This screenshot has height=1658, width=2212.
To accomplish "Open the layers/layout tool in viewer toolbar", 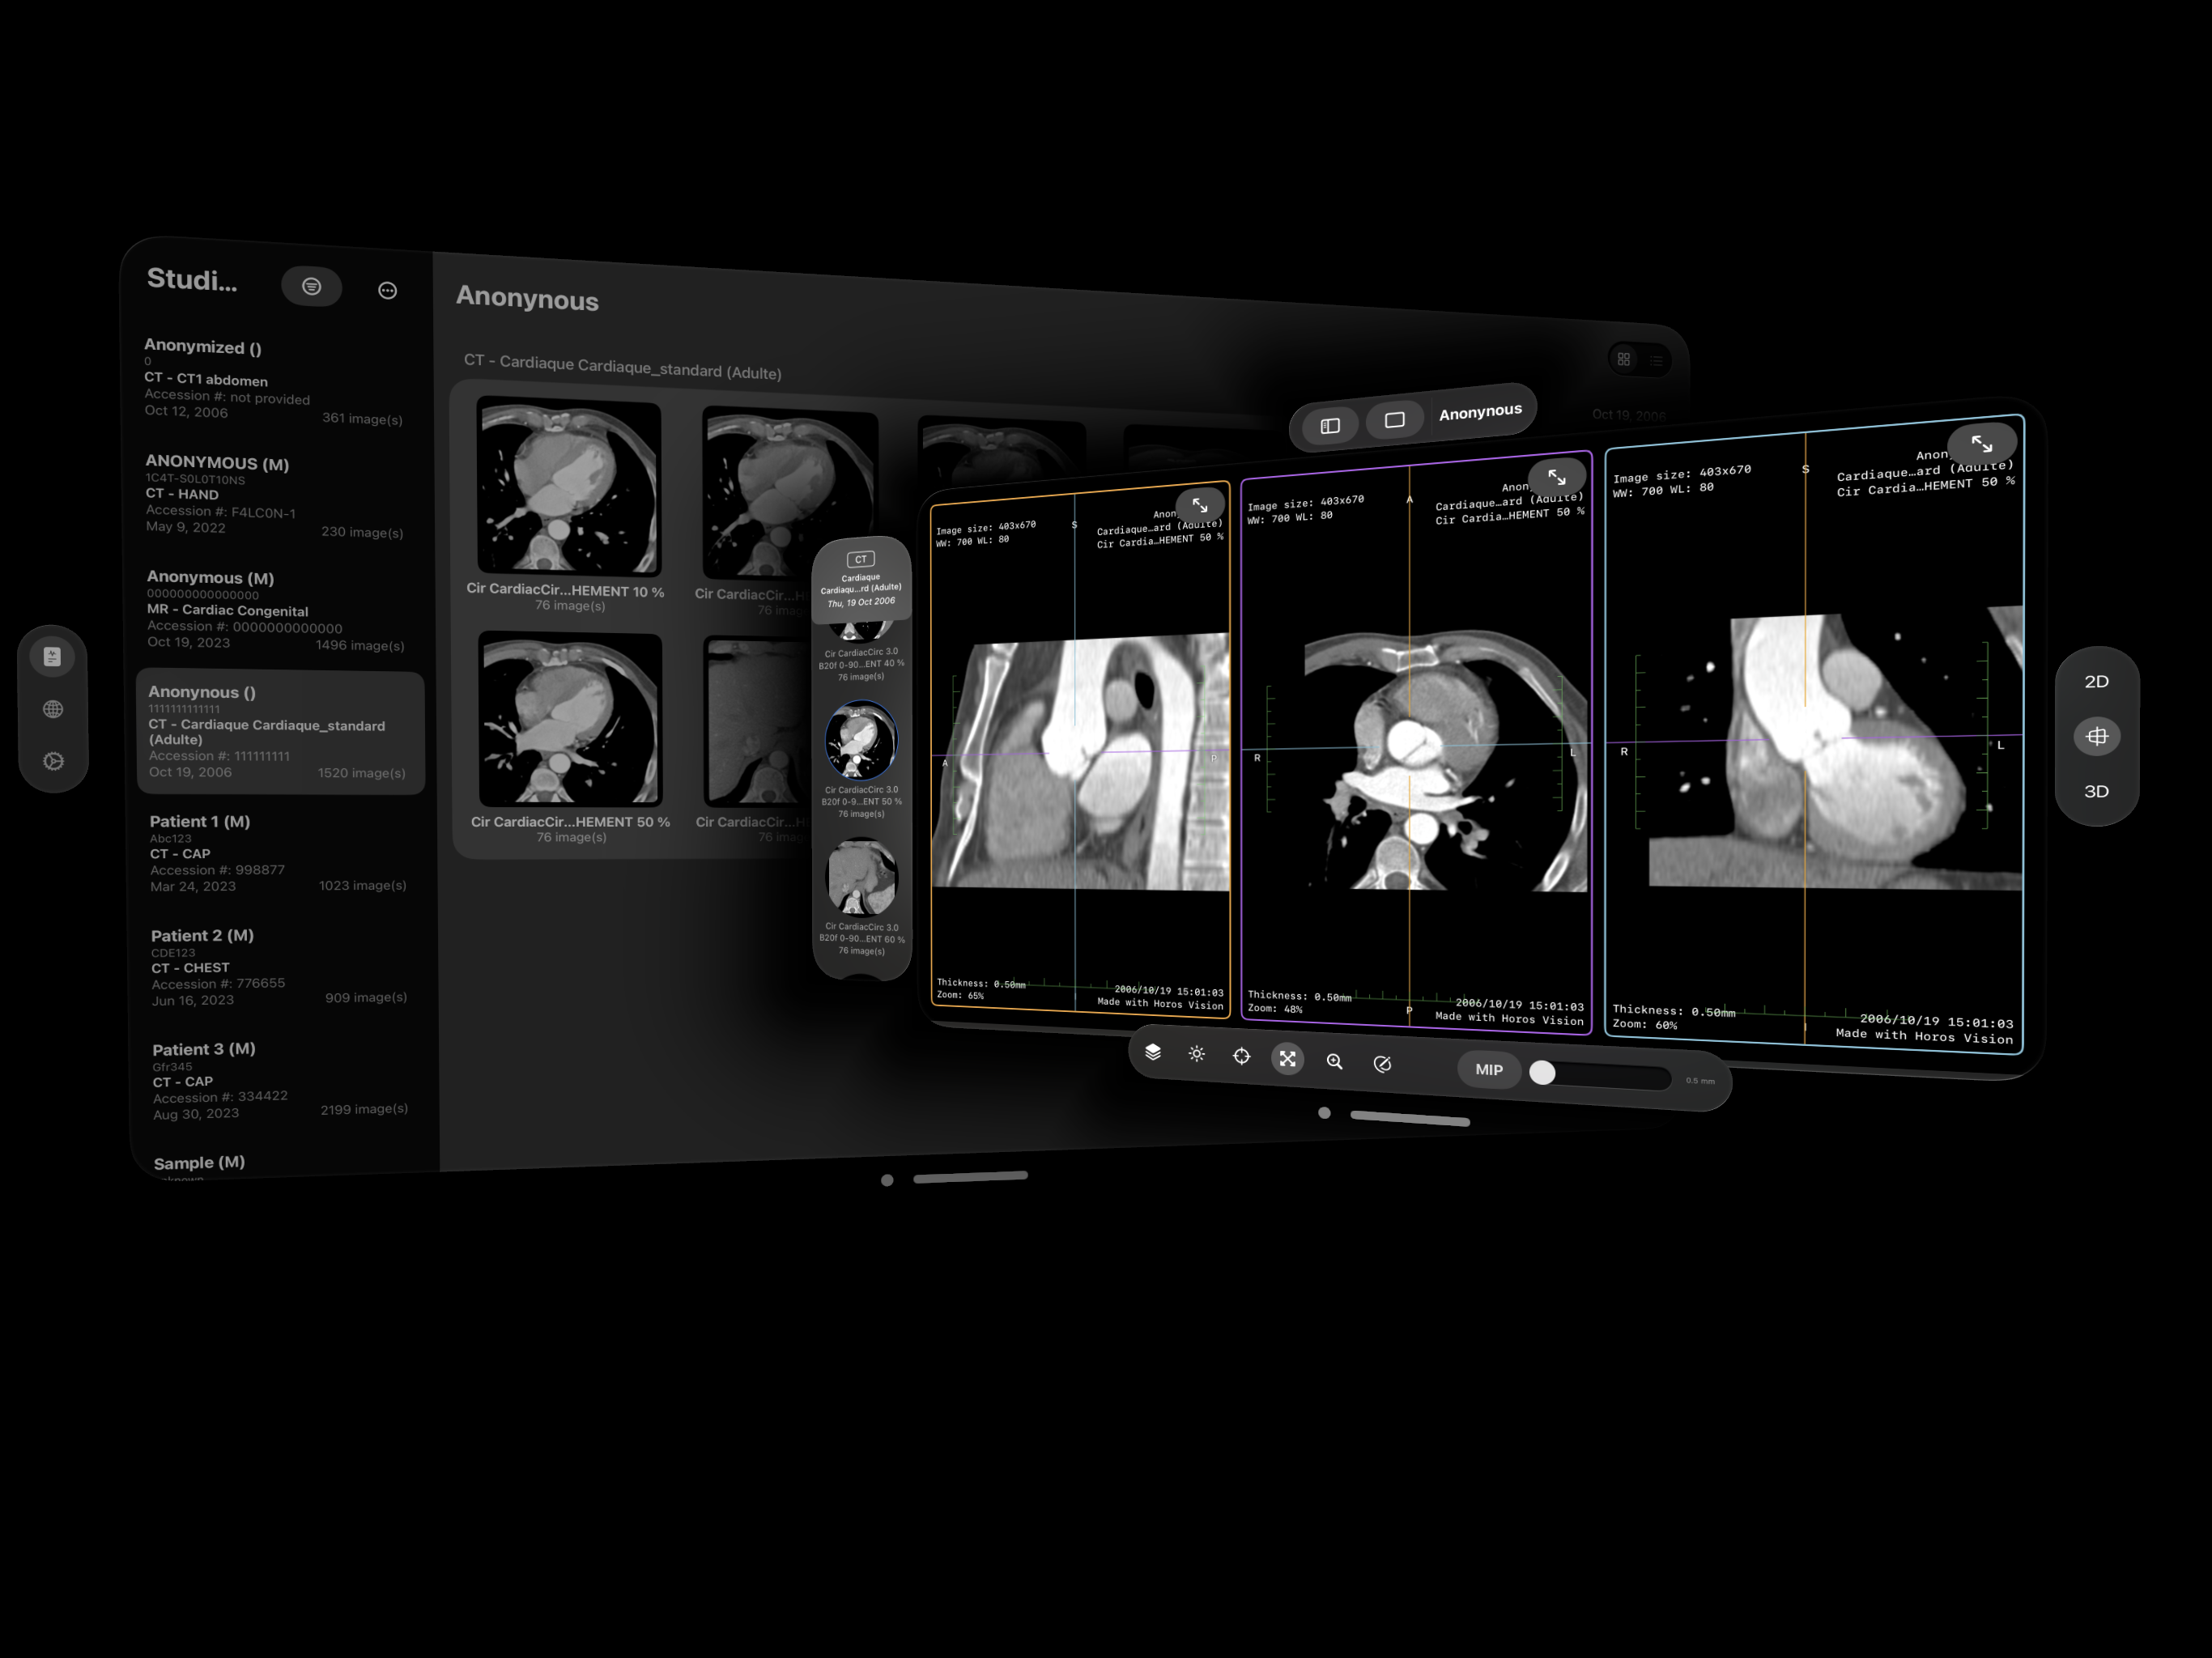I will 1153,1053.
